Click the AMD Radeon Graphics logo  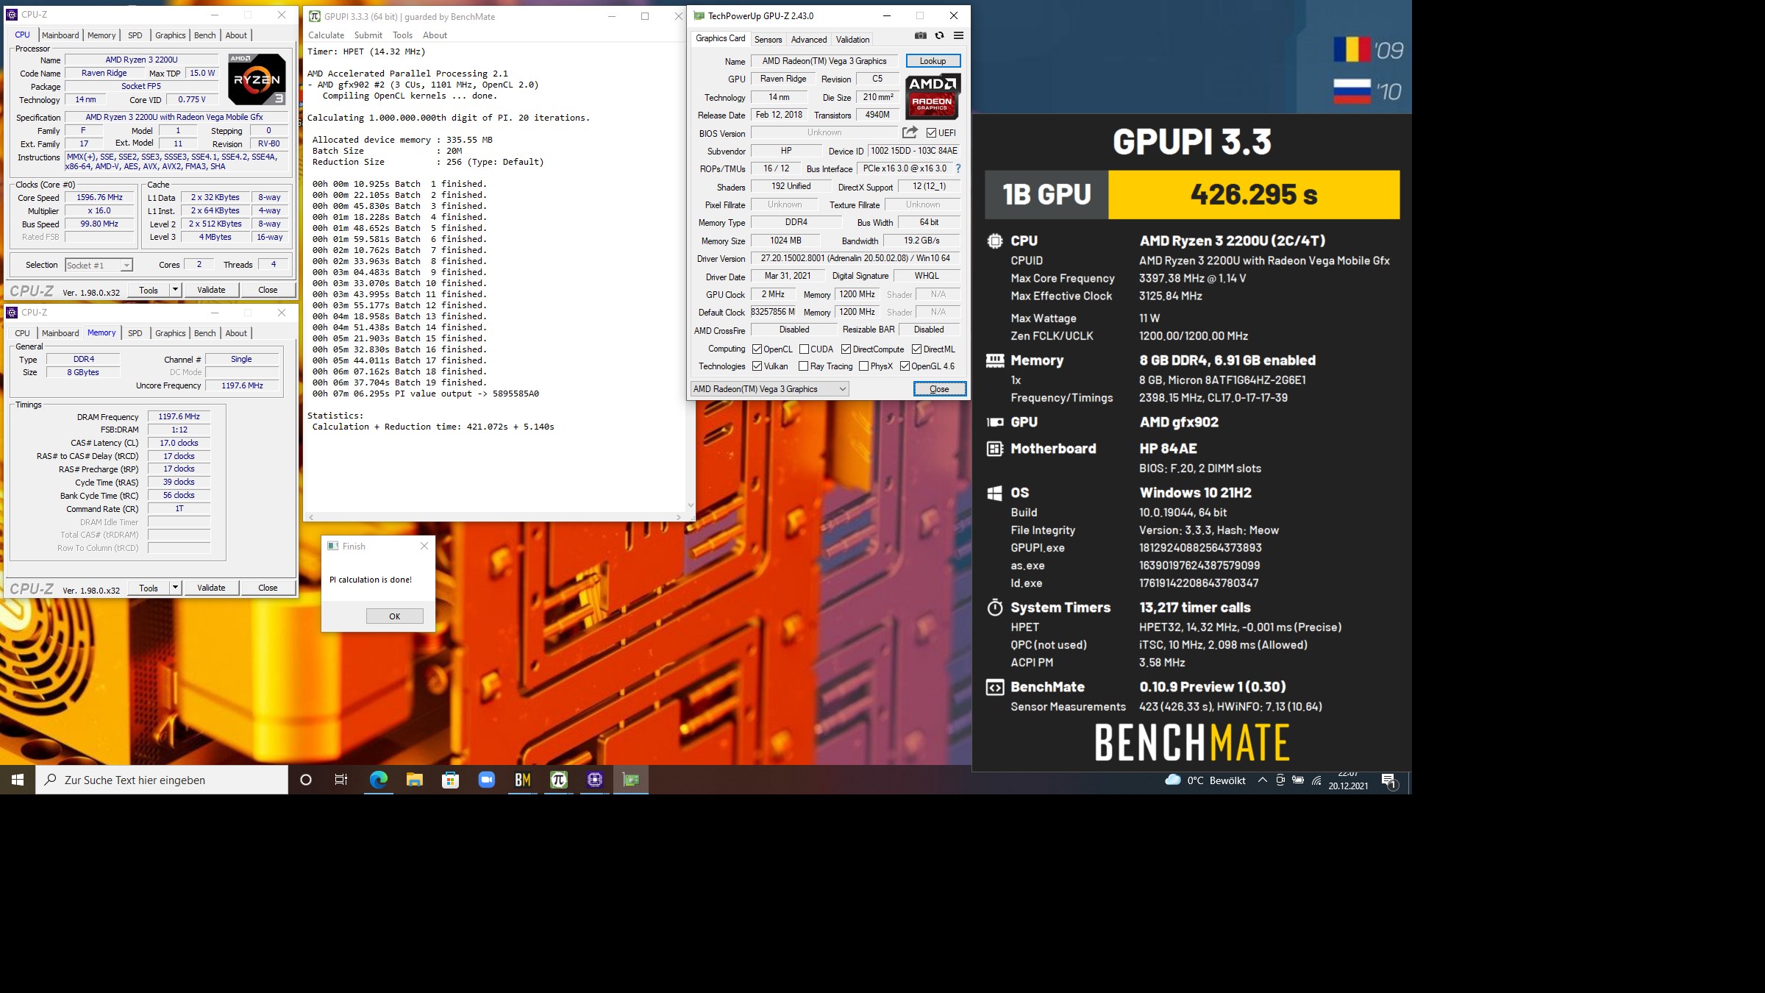(933, 97)
